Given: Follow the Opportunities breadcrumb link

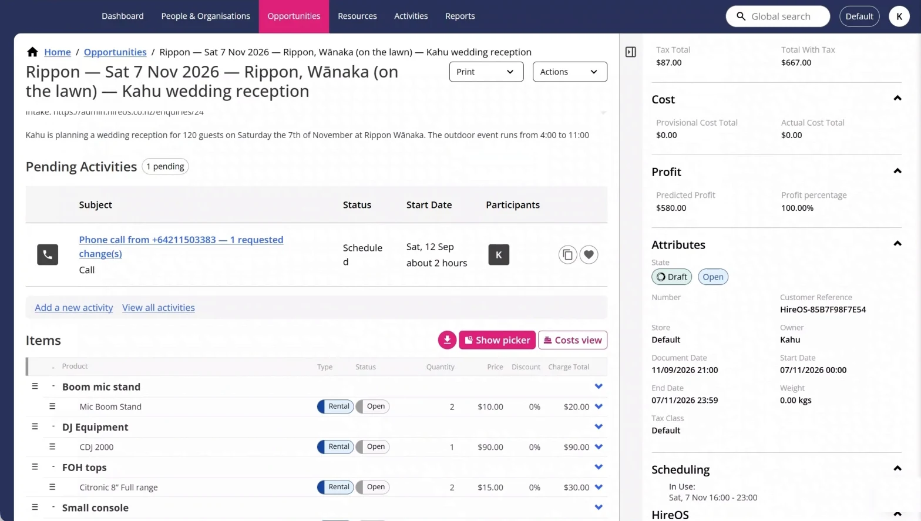Looking at the screenshot, I should click(x=115, y=52).
